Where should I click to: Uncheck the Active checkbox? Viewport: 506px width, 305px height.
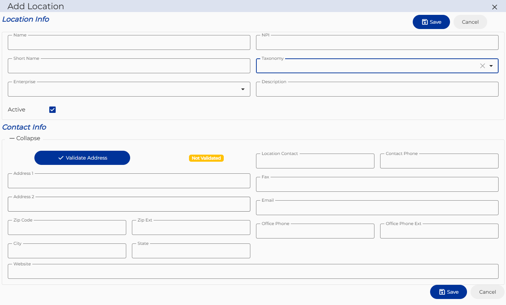(x=52, y=110)
